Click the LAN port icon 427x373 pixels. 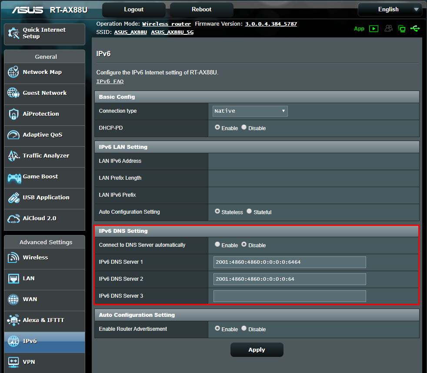point(13,279)
